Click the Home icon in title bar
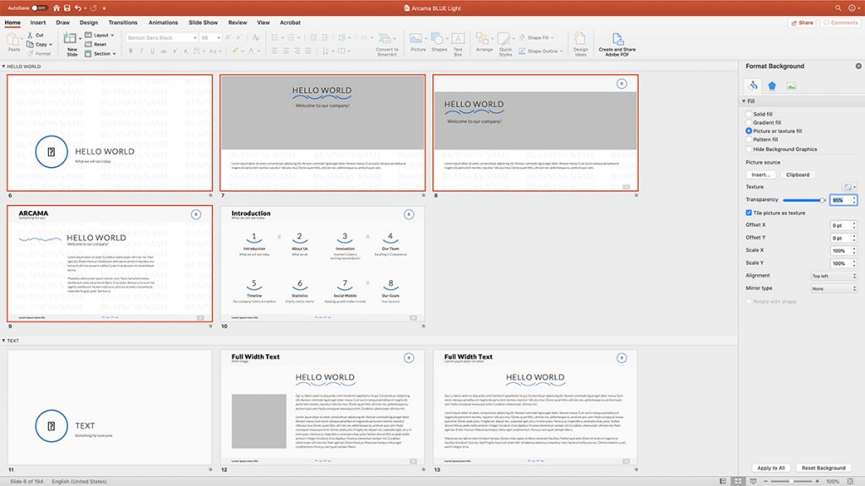This screenshot has width=865, height=486. 56,8
